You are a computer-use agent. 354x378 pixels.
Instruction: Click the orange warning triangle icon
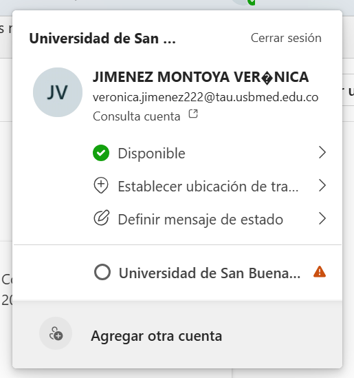320,272
